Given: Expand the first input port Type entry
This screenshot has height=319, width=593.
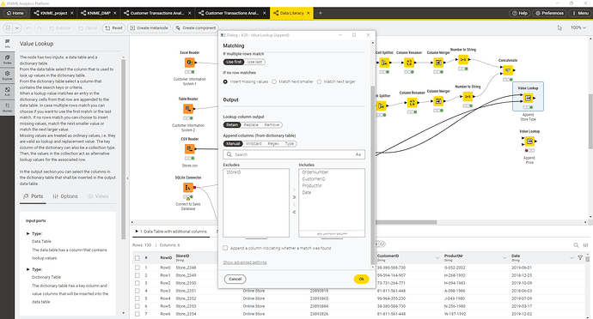Looking at the screenshot, I should (28, 234).
